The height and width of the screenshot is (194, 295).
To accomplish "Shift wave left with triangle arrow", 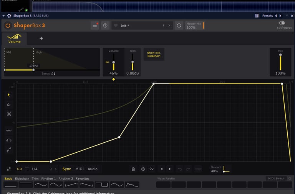I will [x=161, y=169].
